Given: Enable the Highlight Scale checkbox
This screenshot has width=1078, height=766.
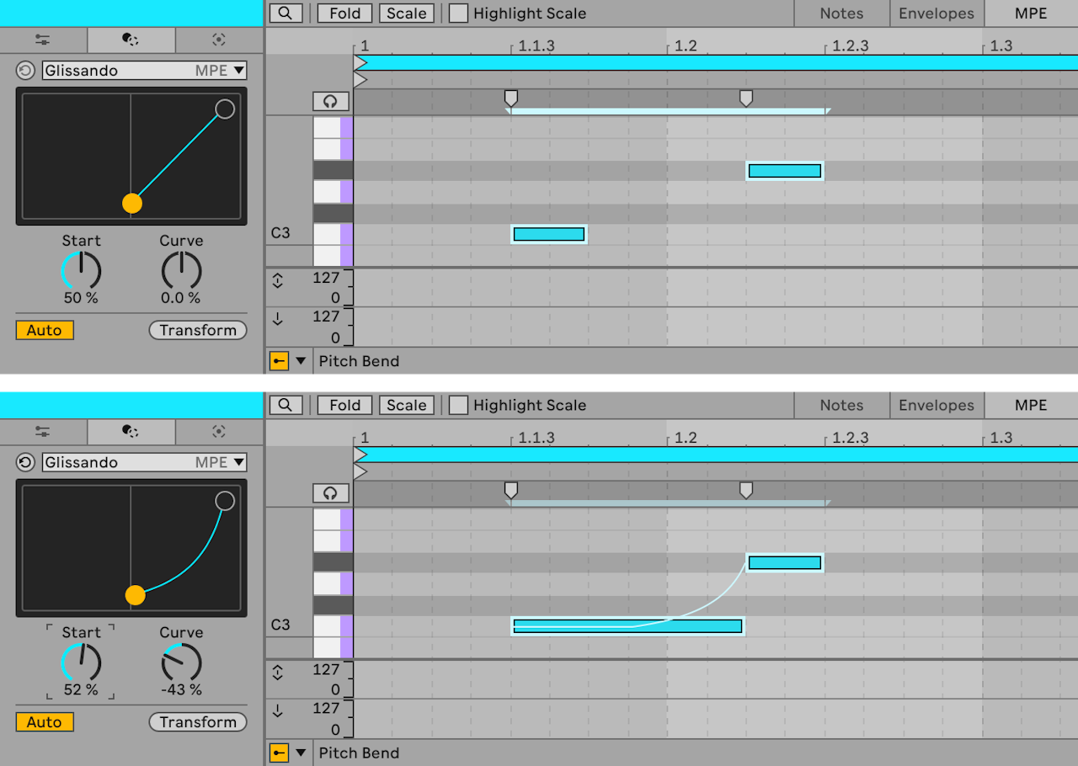Looking at the screenshot, I should click(x=458, y=13).
